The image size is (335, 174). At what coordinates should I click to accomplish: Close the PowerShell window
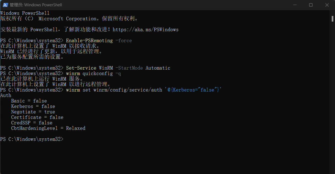click(327, 5)
